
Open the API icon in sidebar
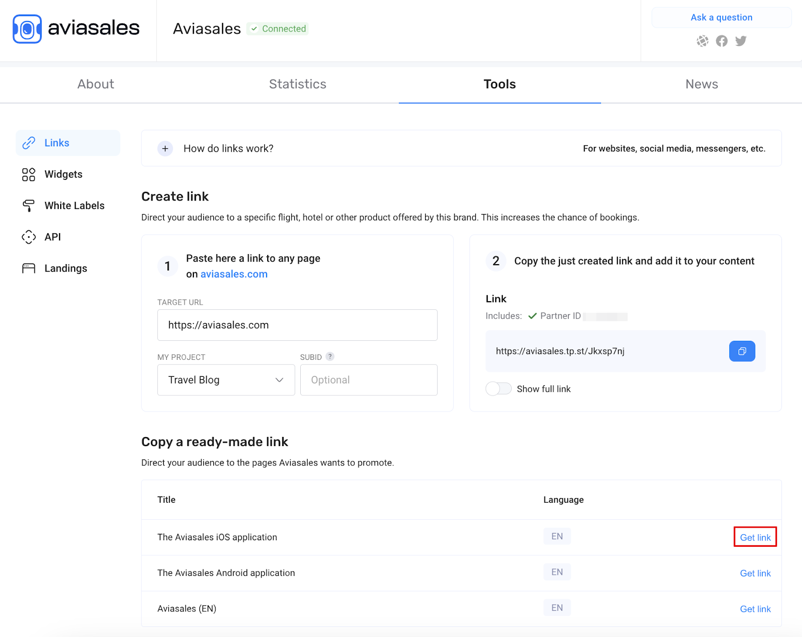pyautogui.click(x=29, y=237)
